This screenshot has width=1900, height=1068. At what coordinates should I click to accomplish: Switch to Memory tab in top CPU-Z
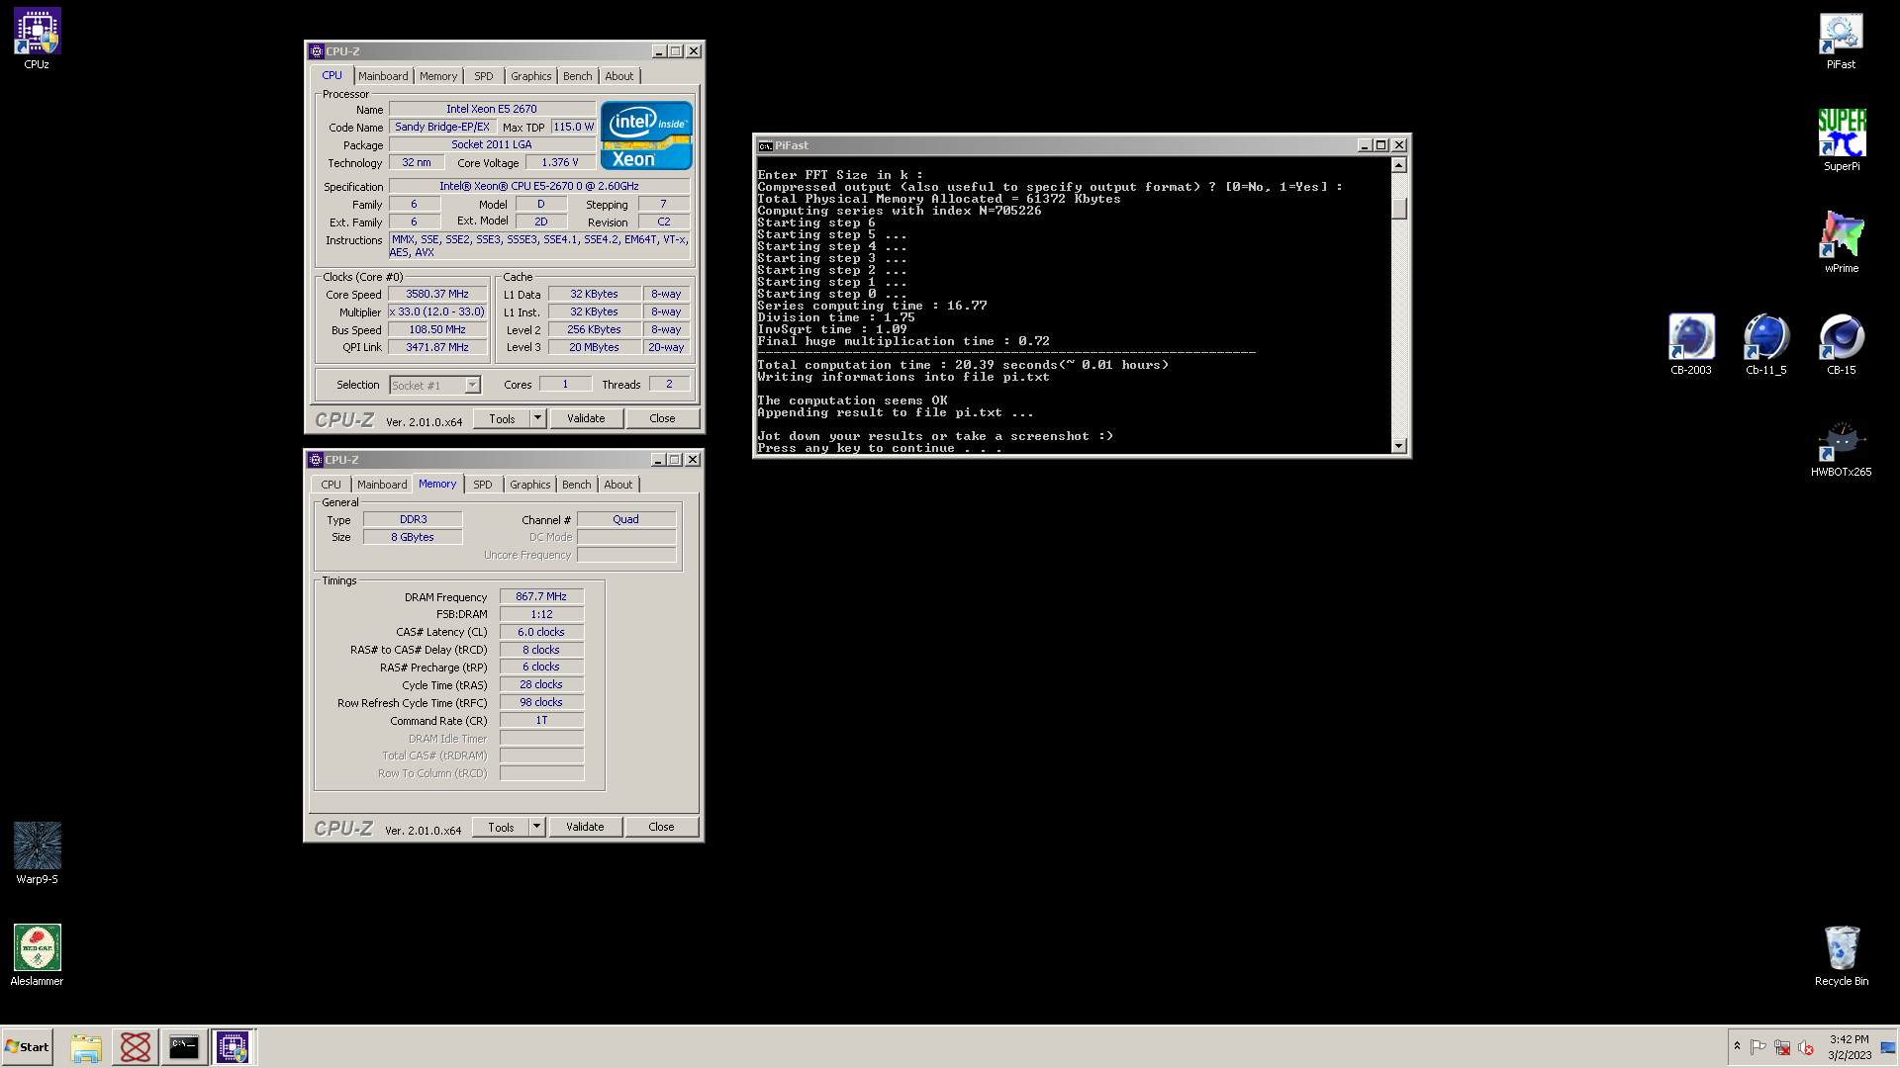(438, 76)
